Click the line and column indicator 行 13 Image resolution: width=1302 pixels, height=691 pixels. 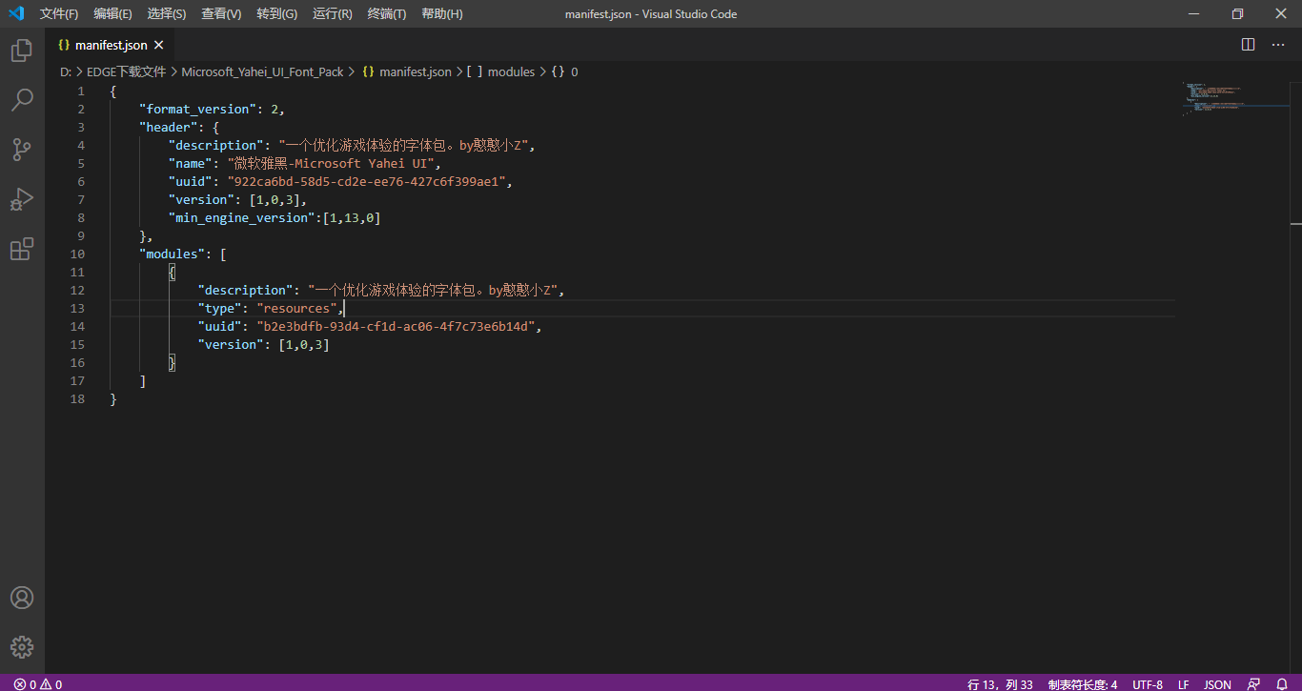[1000, 683]
